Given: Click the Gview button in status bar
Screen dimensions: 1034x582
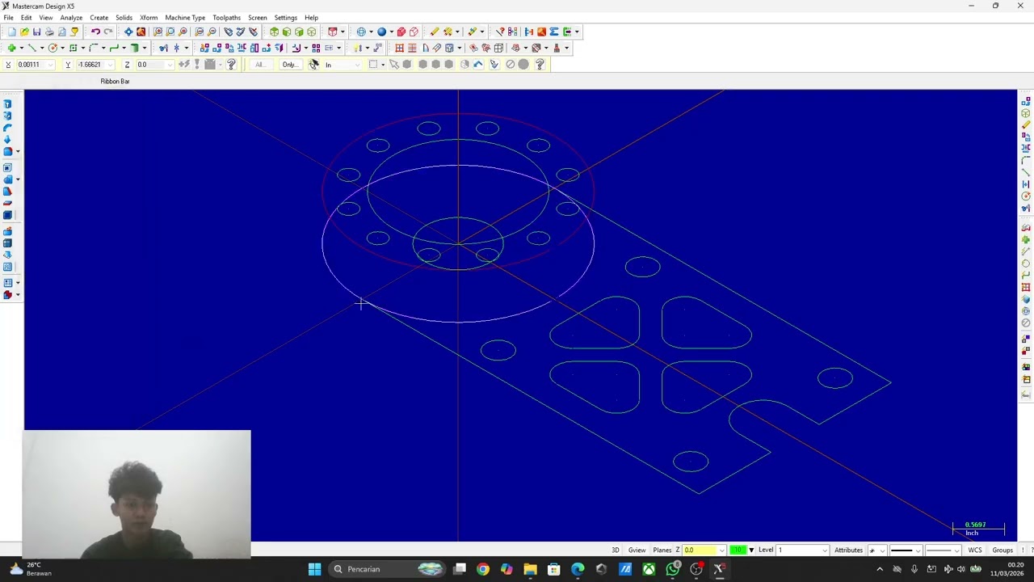Looking at the screenshot, I should click(x=637, y=550).
